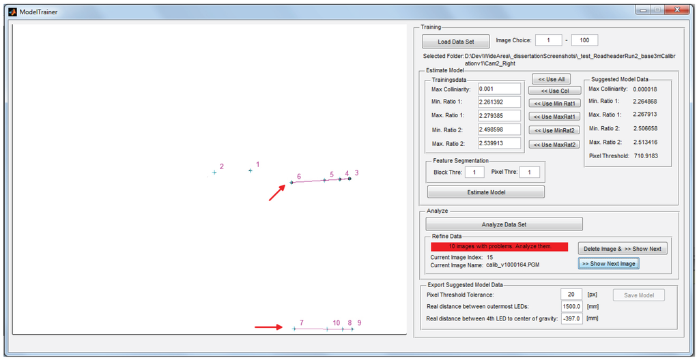Advance with Show Next Image button
This screenshot has height=360, width=699.
(x=608, y=264)
